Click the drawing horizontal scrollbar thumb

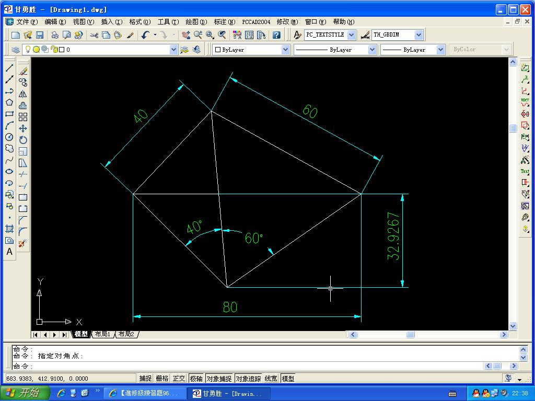click(410, 335)
